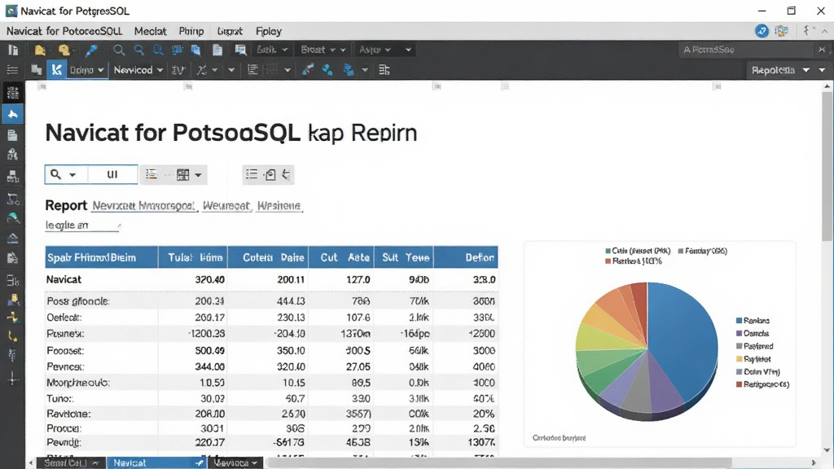Click the blue grid icon in top toolbar
The width and height of the screenshot is (834, 469).
177,50
